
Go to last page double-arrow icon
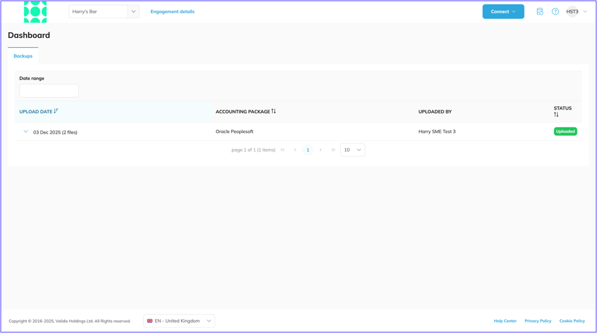coord(333,150)
